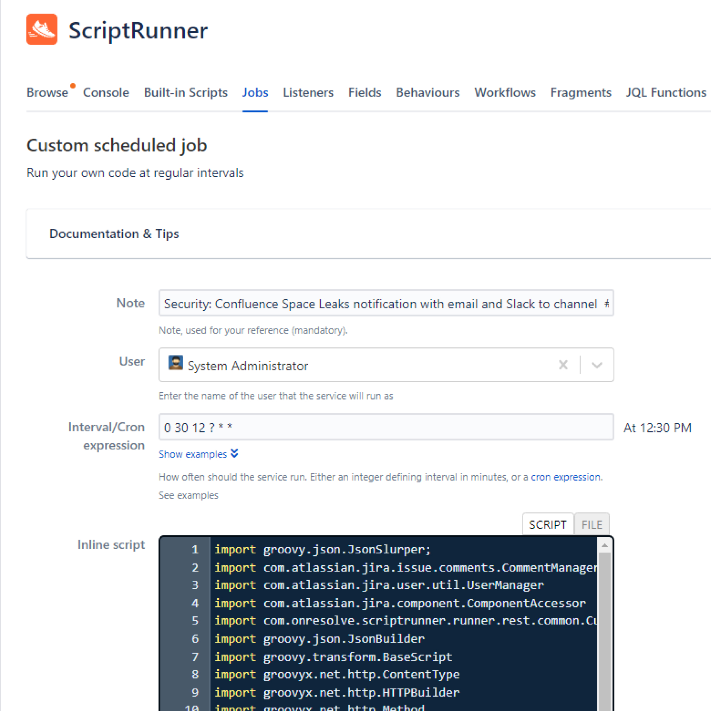Open the User dropdown chevron
The width and height of the screenshot is (711, 711).
(597, 365)
